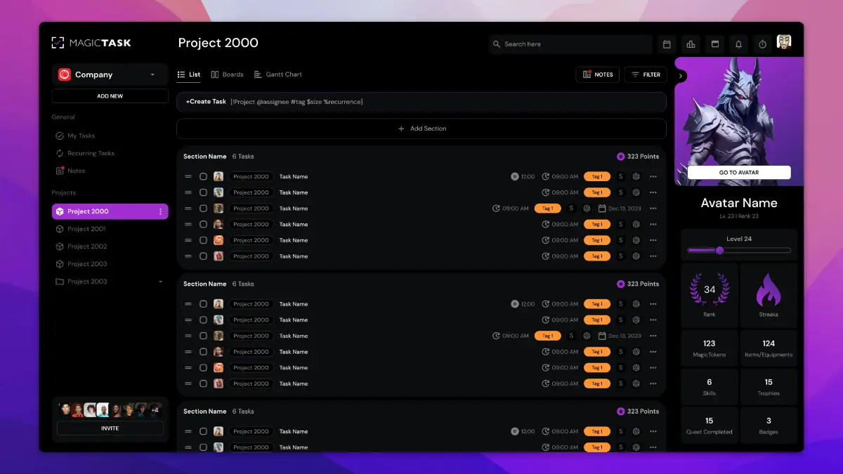The height and width of the screenshot is (474, 843).
Task: Click the bar chart leaderboard icon
Action: (x=691, y=44)
